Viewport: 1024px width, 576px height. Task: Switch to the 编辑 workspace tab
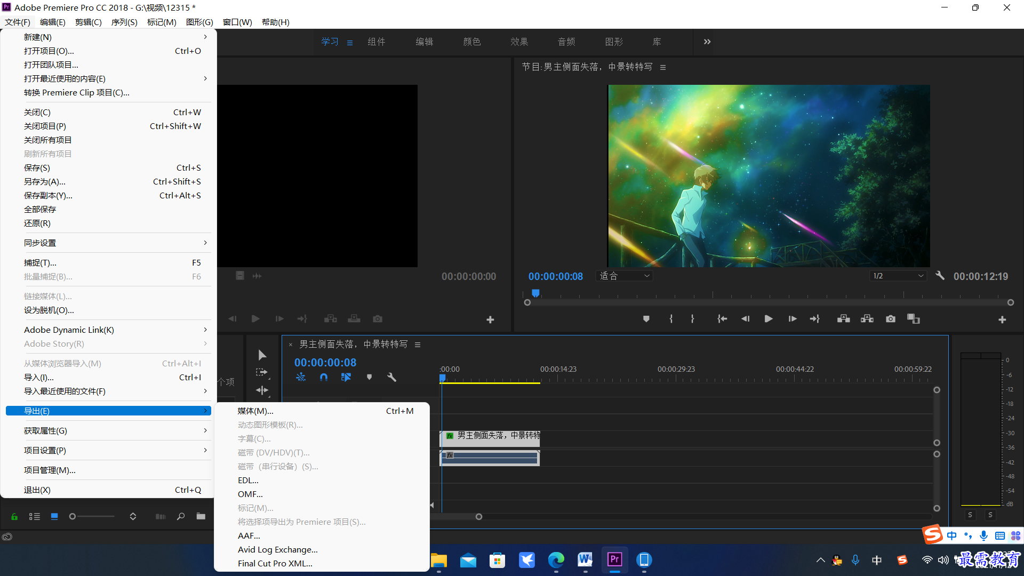pyautogui.click(x=425, y=42)
